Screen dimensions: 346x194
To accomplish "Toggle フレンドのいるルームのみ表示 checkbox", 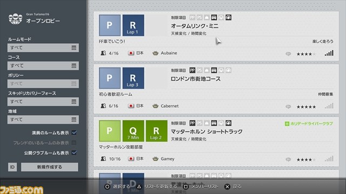I will pyautogui.click(x=74, y=143).
